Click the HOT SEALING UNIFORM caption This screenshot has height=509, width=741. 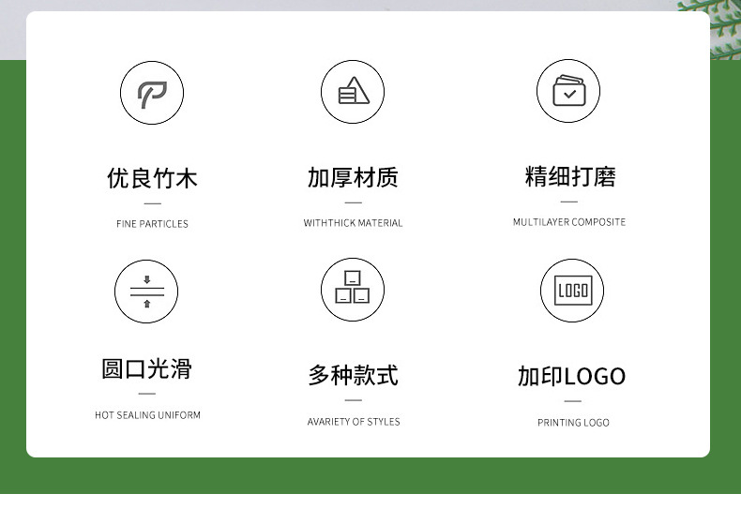coord(147,415)
